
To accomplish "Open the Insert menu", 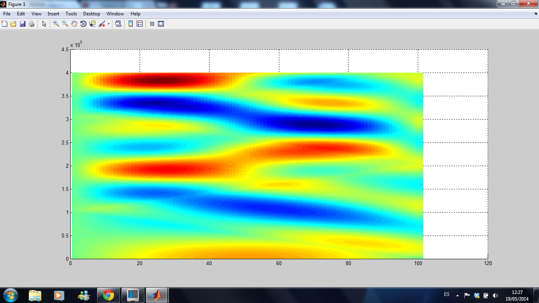I will pos(53,14).
